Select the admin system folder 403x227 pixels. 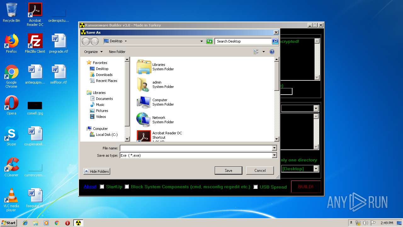(x=156, y=84)
